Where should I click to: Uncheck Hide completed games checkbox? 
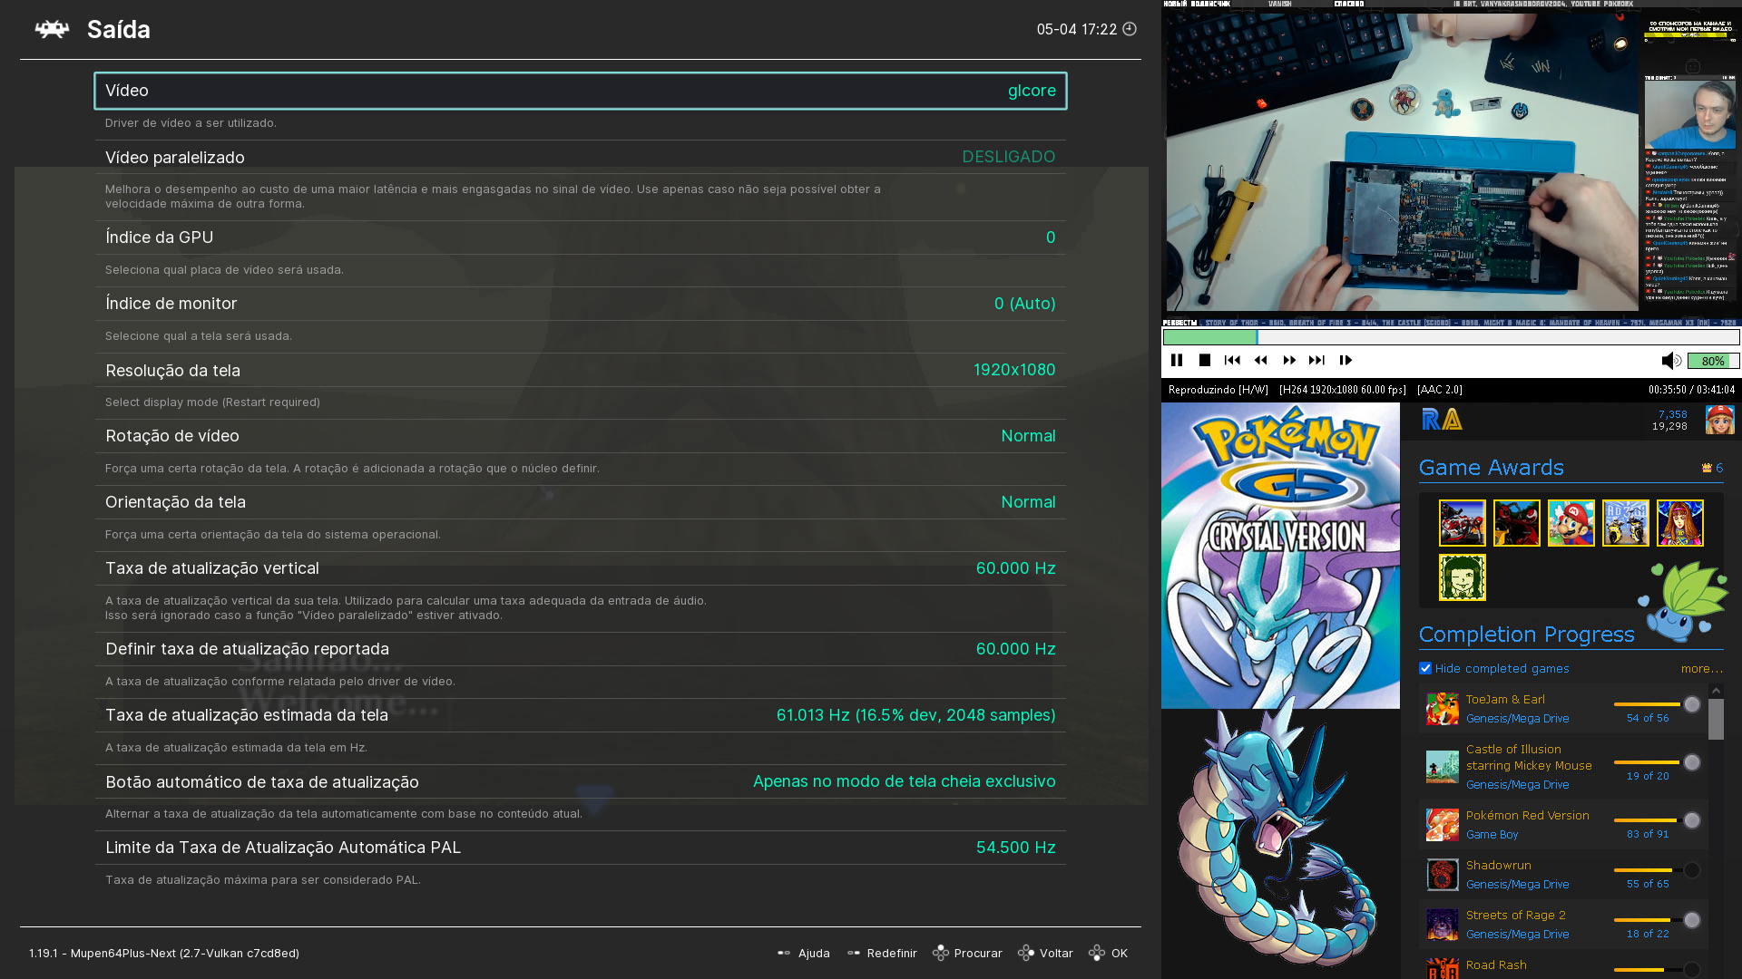pyautogui.click(x=1425, y=668)
